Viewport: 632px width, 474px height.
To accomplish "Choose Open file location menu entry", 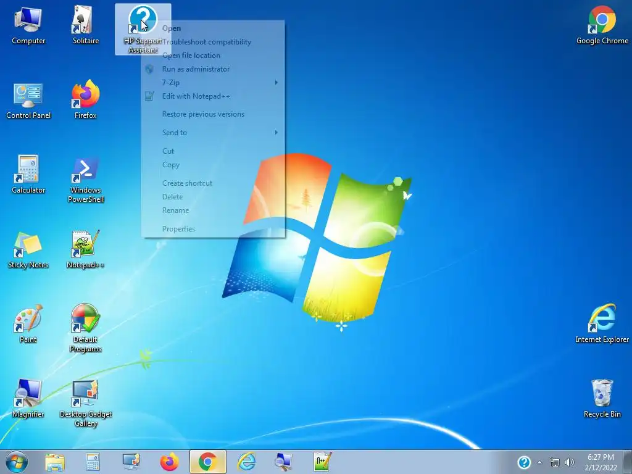I will (x=213, y=56).
